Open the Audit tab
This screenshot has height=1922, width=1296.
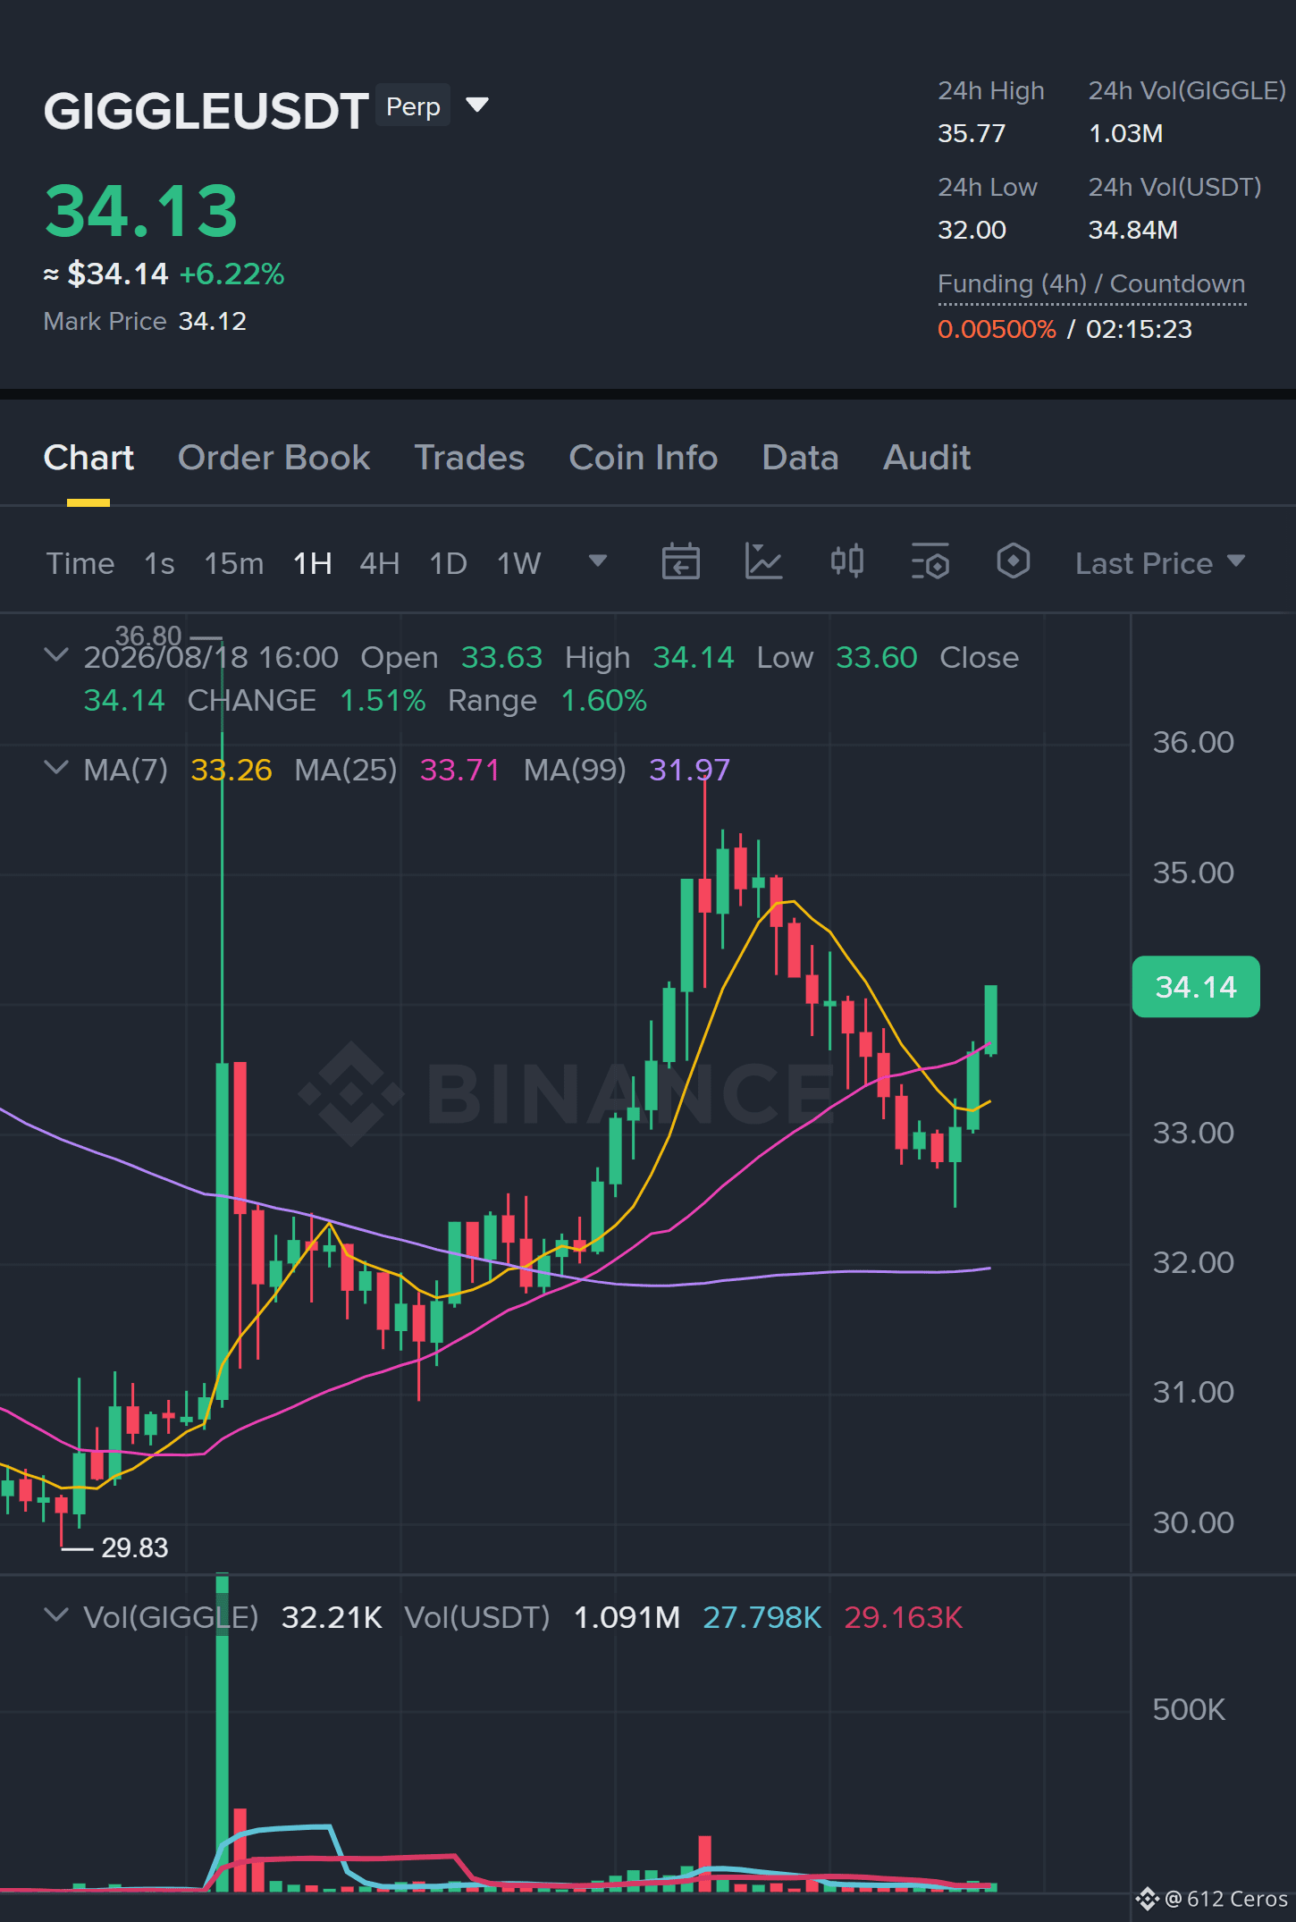tap(927, 458)
